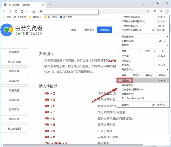Open the 常用网址 bookmark folder
171x147 pixels.
(x=35, y=17)
